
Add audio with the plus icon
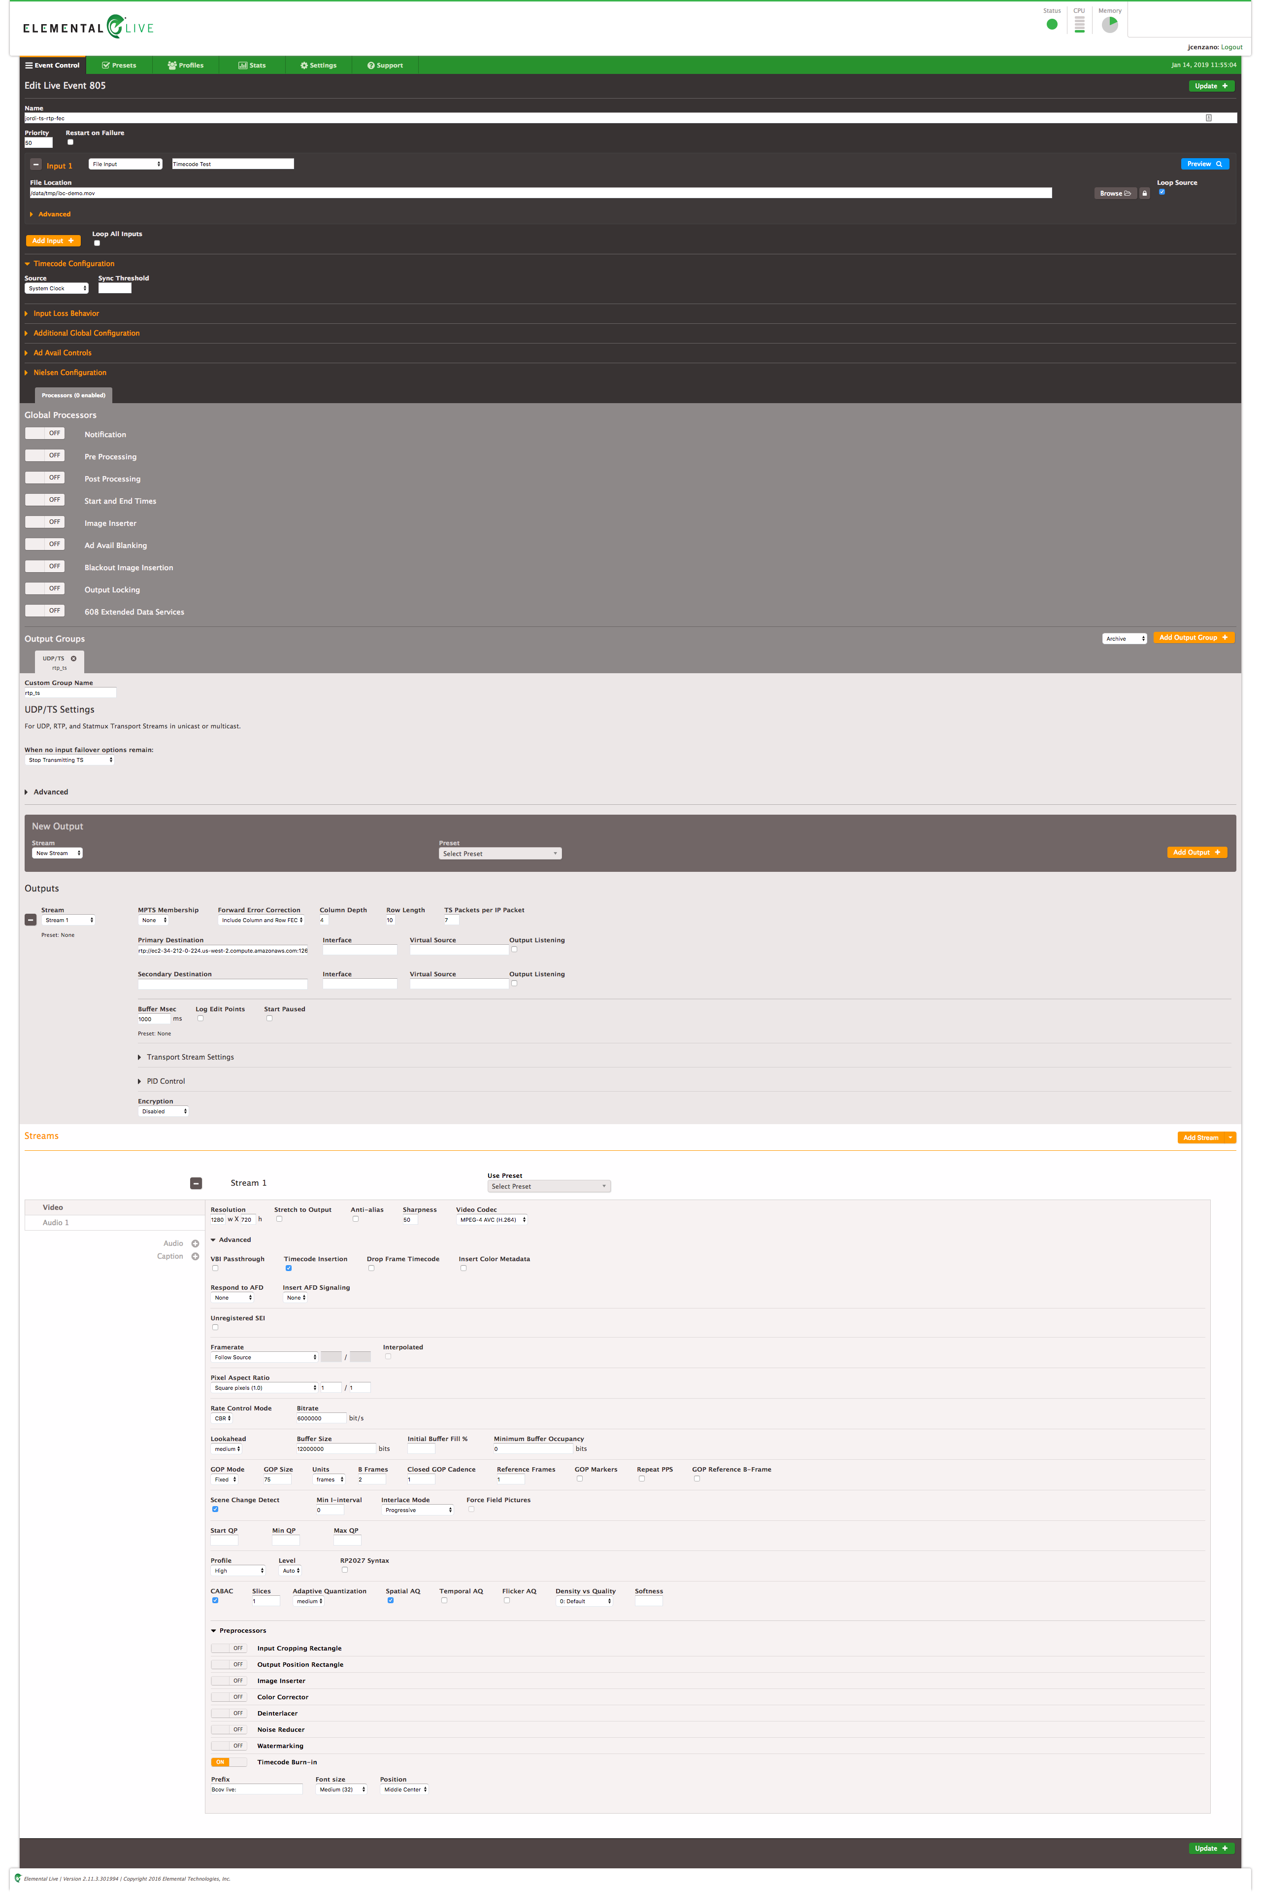point(195,1243)
